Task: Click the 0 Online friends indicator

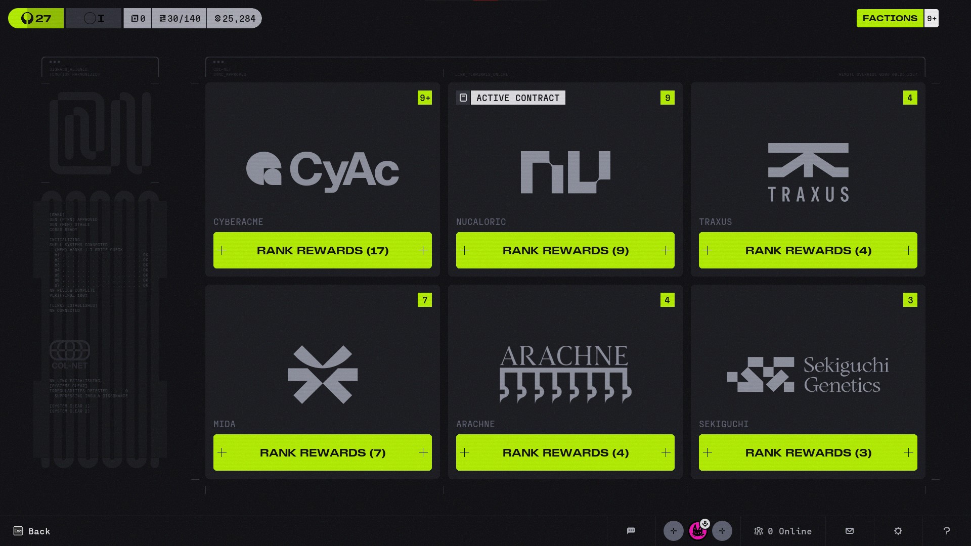Action: pos(783,531)
